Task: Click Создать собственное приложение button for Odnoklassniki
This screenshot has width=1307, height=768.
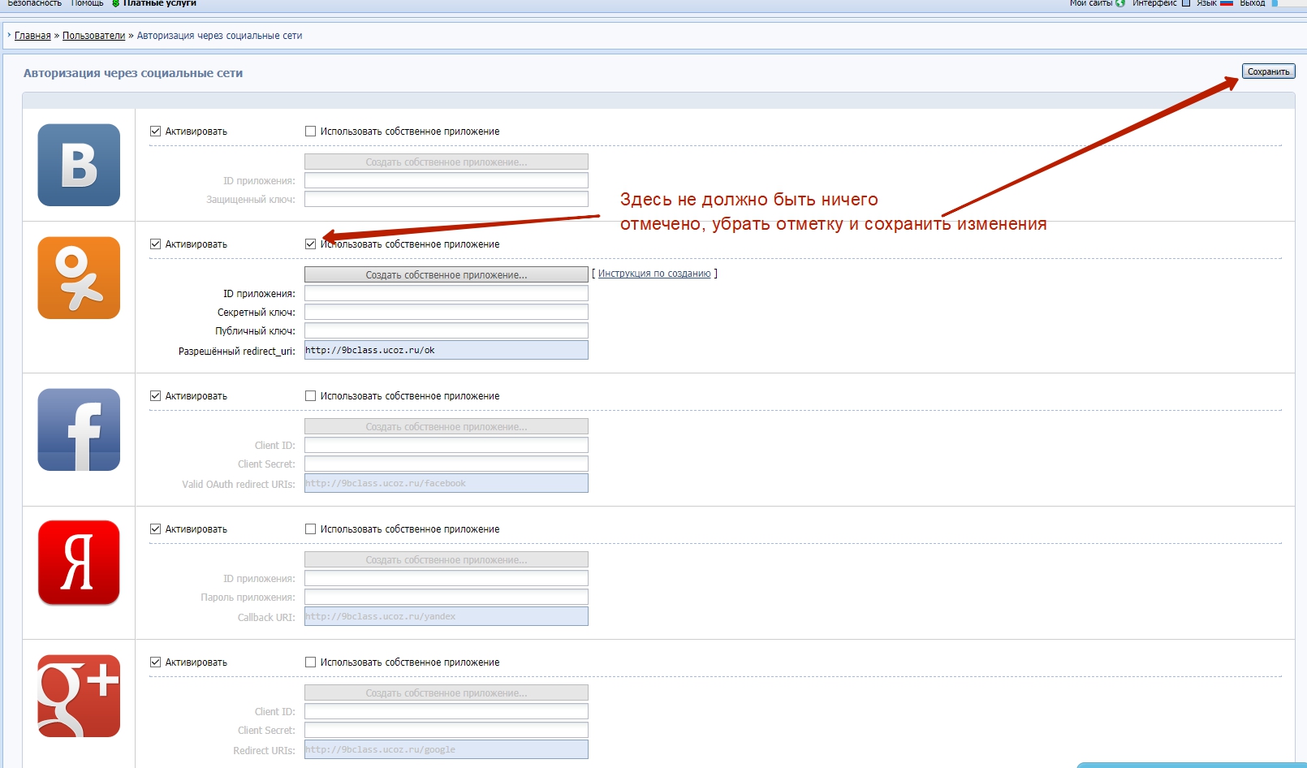Action: tap(446, 274)
